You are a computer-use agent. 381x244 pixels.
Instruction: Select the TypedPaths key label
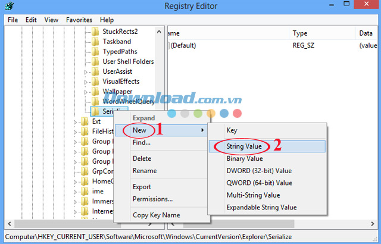[x=120, y=51]
